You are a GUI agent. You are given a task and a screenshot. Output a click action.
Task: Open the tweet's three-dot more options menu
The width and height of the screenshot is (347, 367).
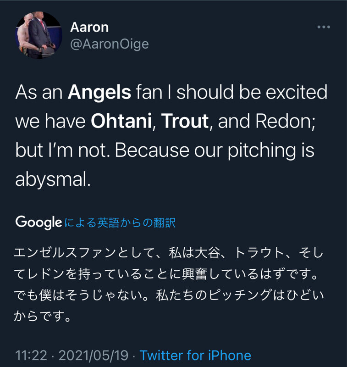tap(324, 27)
